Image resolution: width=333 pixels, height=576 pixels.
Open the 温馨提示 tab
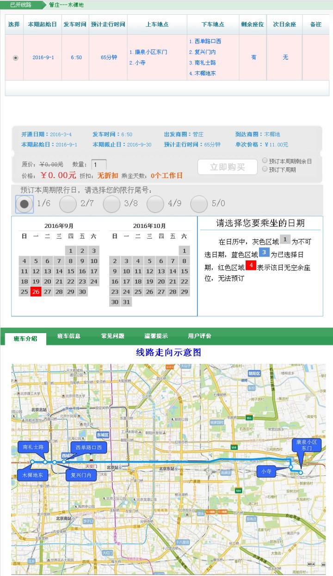(x=156, y=336)
